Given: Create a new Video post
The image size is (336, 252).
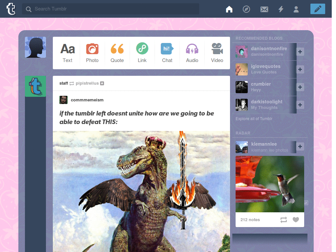Looking at the screenshot, I should tap(217, 53).
